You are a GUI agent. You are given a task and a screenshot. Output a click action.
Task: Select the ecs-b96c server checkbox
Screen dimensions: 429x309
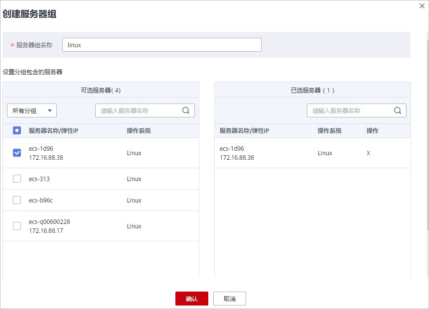[x=17, y=200]
